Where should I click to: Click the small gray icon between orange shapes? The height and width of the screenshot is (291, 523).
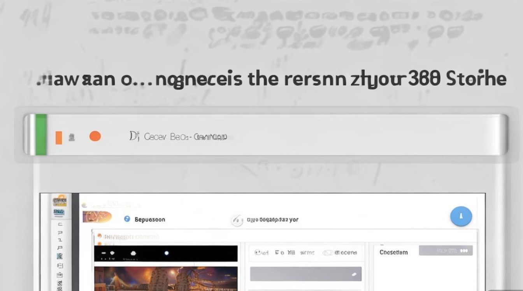[x=72, y=137]
